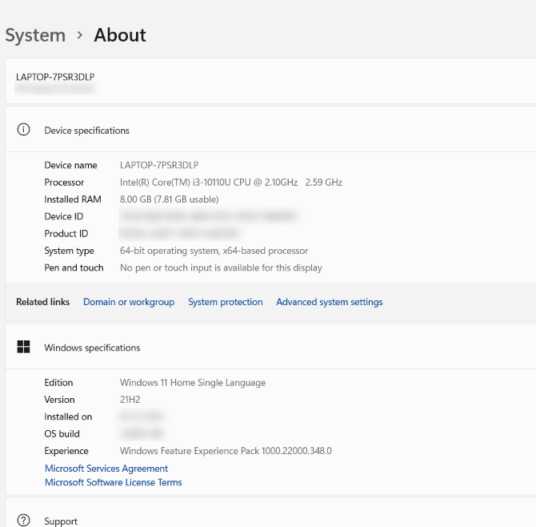Select the LAPTOP-7PSR3DLP header at top
The image size is (536, 527).
point(55,77)
